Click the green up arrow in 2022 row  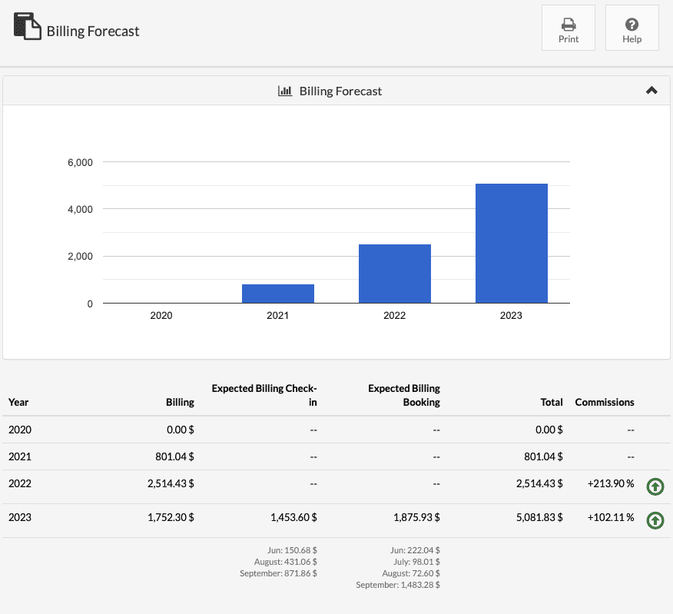tap(655, 486)
